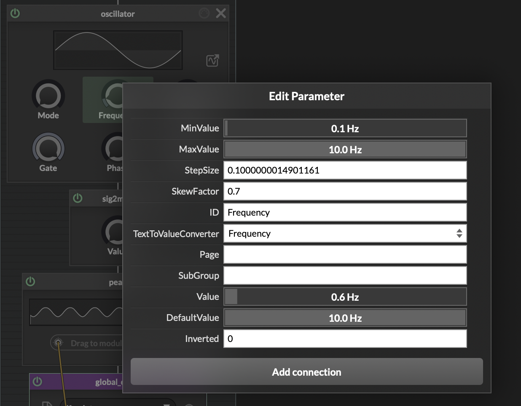Open the oscillator external display popup icon
Viewport: 521px width, 406px height.
tap(212, 61)
